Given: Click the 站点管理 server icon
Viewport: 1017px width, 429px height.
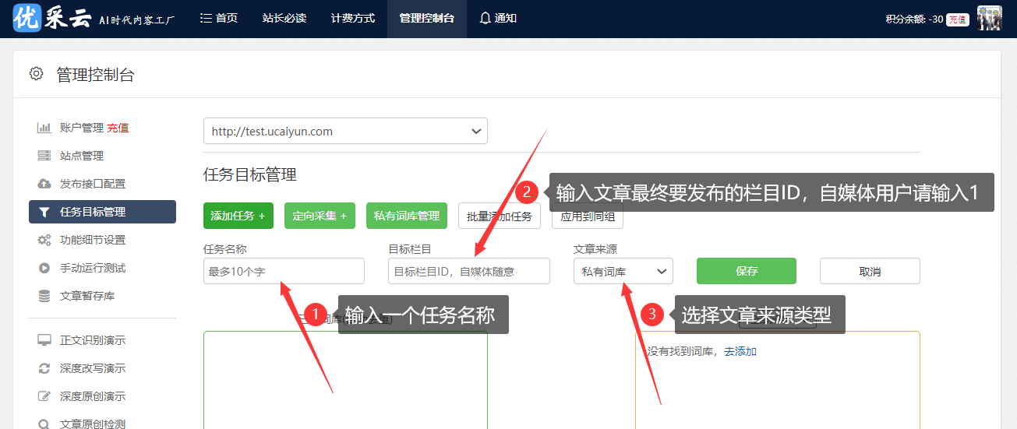Looking at the screenshot, I should tap(44, 156).
